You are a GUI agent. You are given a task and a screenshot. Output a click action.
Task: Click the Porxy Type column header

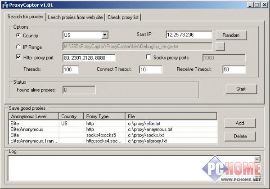pos(104,116)
